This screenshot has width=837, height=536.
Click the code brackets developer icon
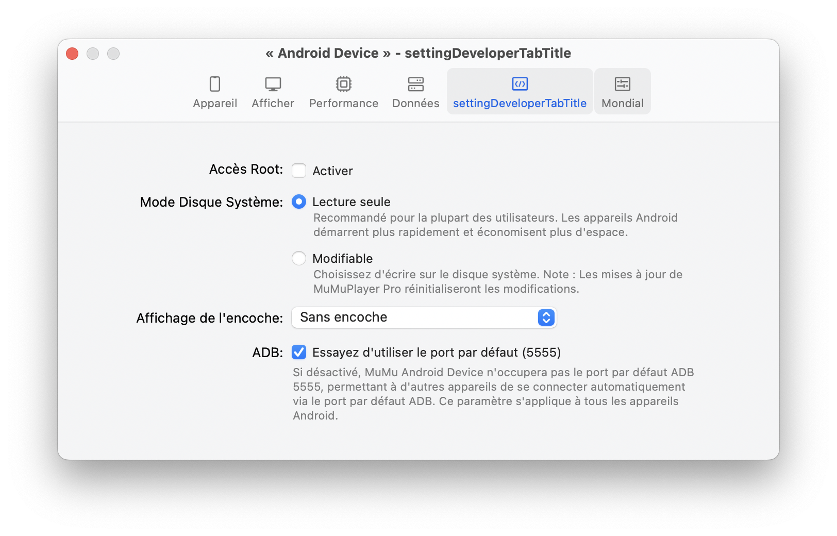tap(520, 84)
